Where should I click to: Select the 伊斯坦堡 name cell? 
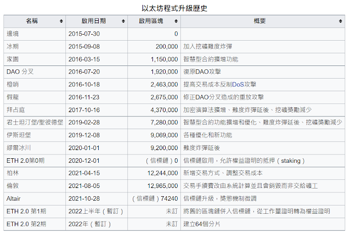(35, 135)
